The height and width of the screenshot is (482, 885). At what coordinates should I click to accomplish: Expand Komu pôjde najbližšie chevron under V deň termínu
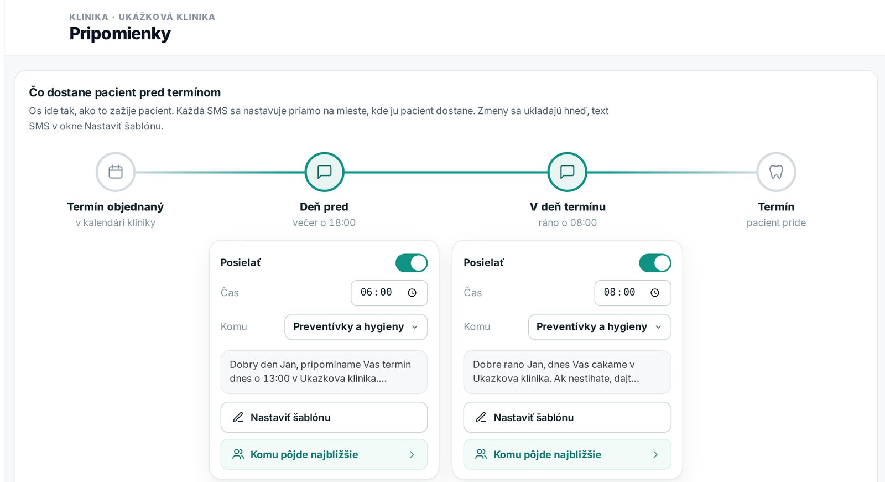(x=655, y=454)
